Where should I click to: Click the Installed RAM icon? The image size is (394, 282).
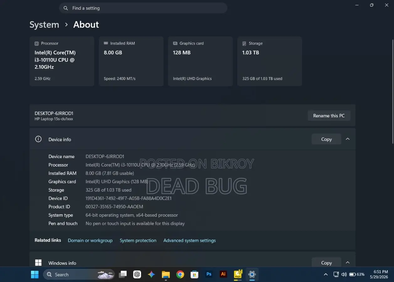106,43
